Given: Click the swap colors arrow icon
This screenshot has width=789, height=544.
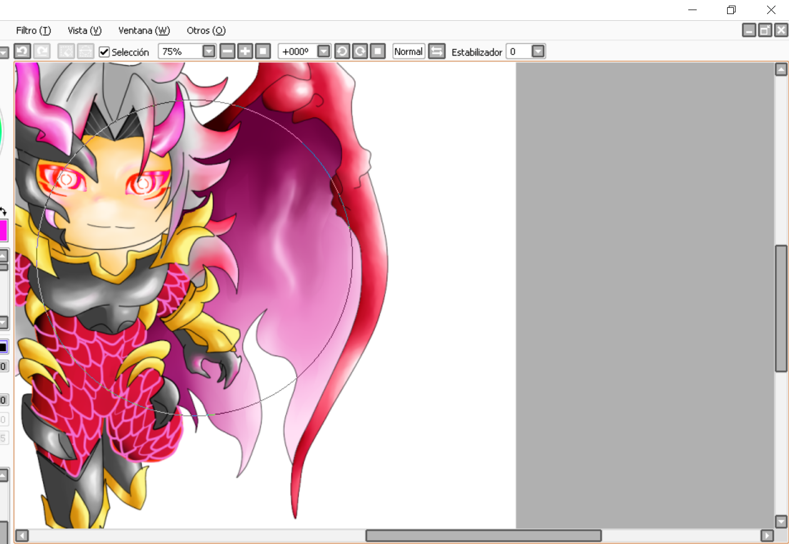Looking at the screenshot, I should coord(3,212).
